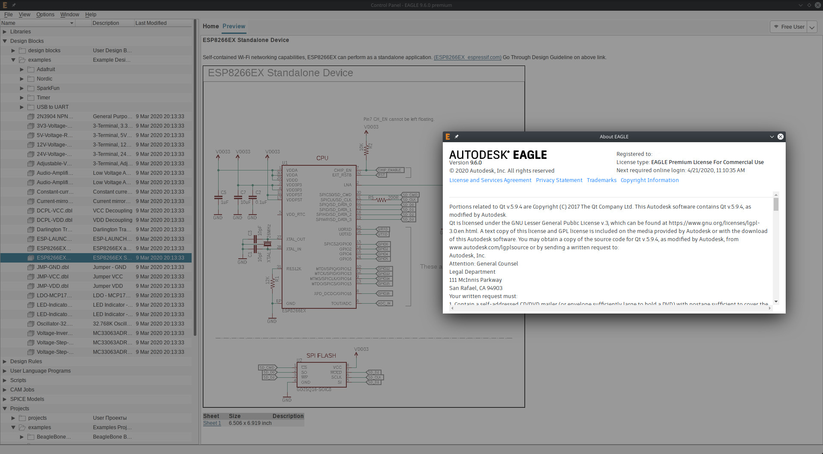Click the EAGLE logo icon in About dialog titlebar
Image resolution: width=823 pixels, height=454 pixels.
tap(448, 137)
